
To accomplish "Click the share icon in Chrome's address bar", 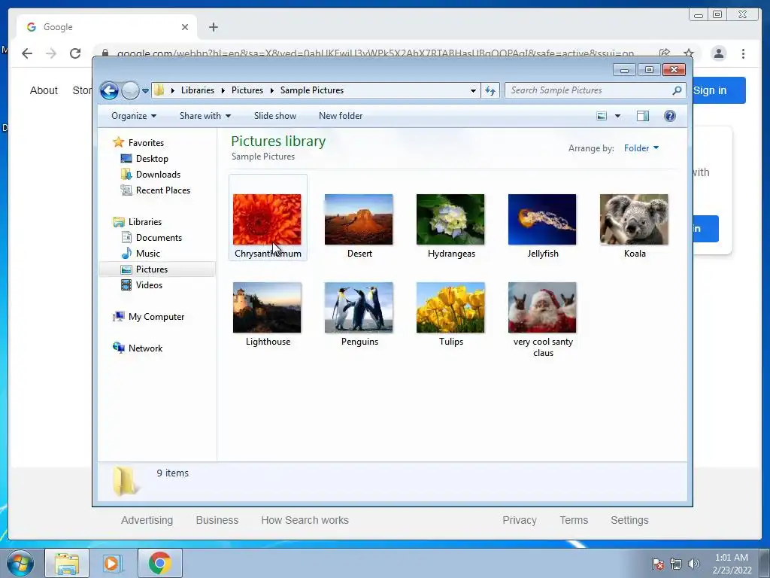I will 665,53.
